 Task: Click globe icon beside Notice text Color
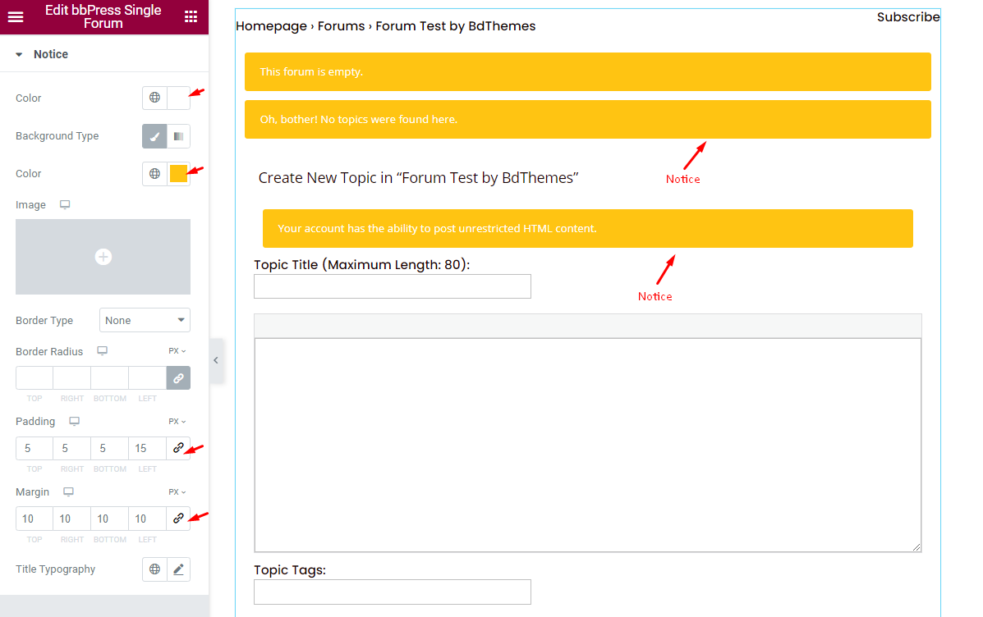tap(155, 98)
